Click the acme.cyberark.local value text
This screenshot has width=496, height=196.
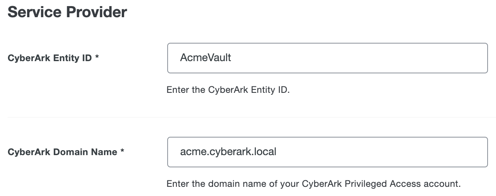[x=228, y=152]
